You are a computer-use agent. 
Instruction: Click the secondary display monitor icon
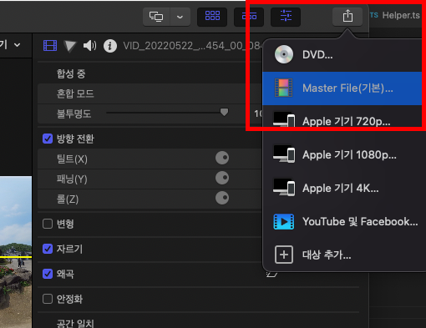point(156,17)
